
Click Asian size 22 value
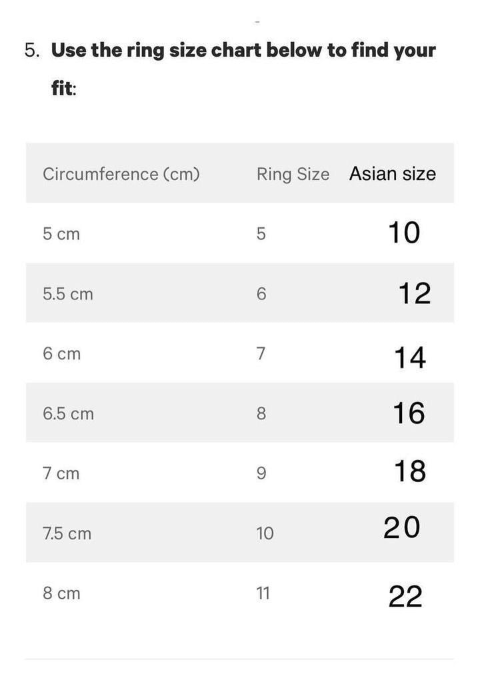click(x=405, y=596)
